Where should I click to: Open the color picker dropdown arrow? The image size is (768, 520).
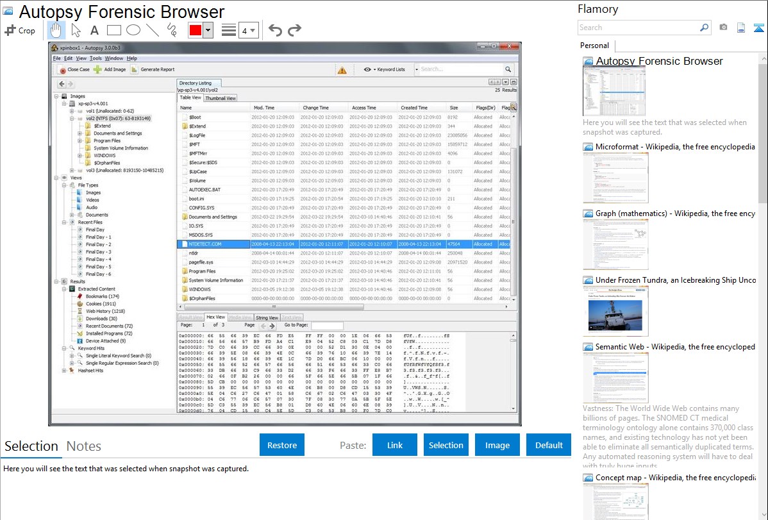point(208,30)
